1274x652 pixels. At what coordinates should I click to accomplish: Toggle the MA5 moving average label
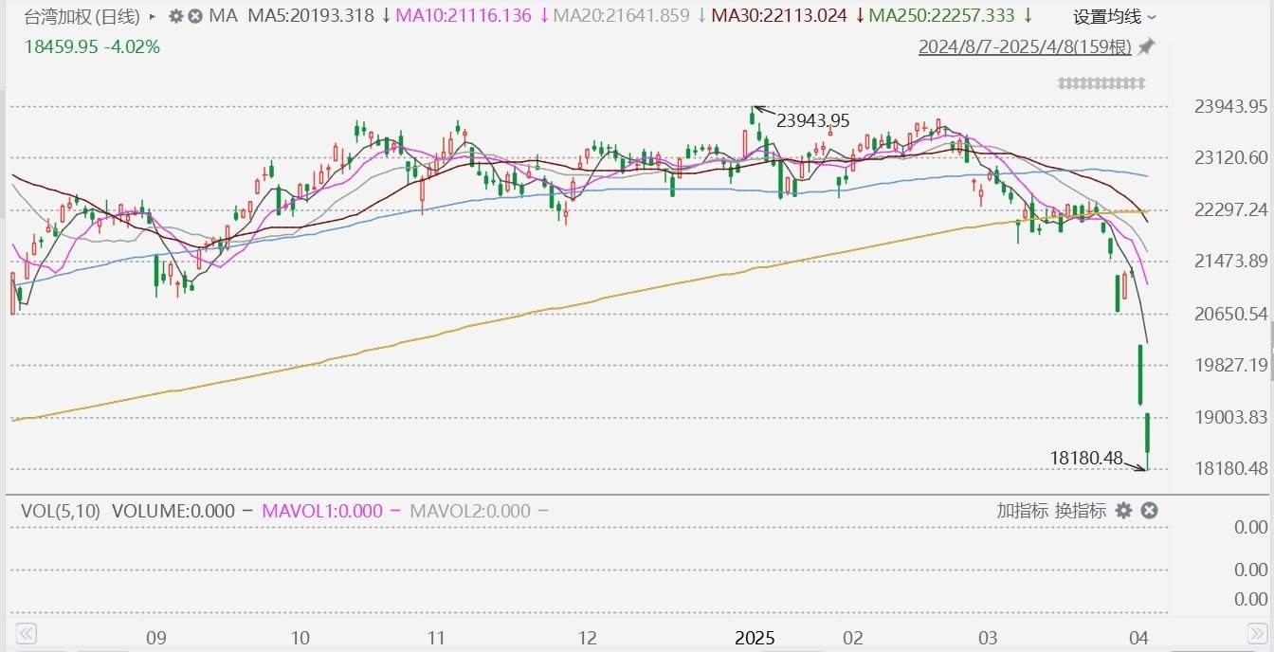[x=307, y=16]
